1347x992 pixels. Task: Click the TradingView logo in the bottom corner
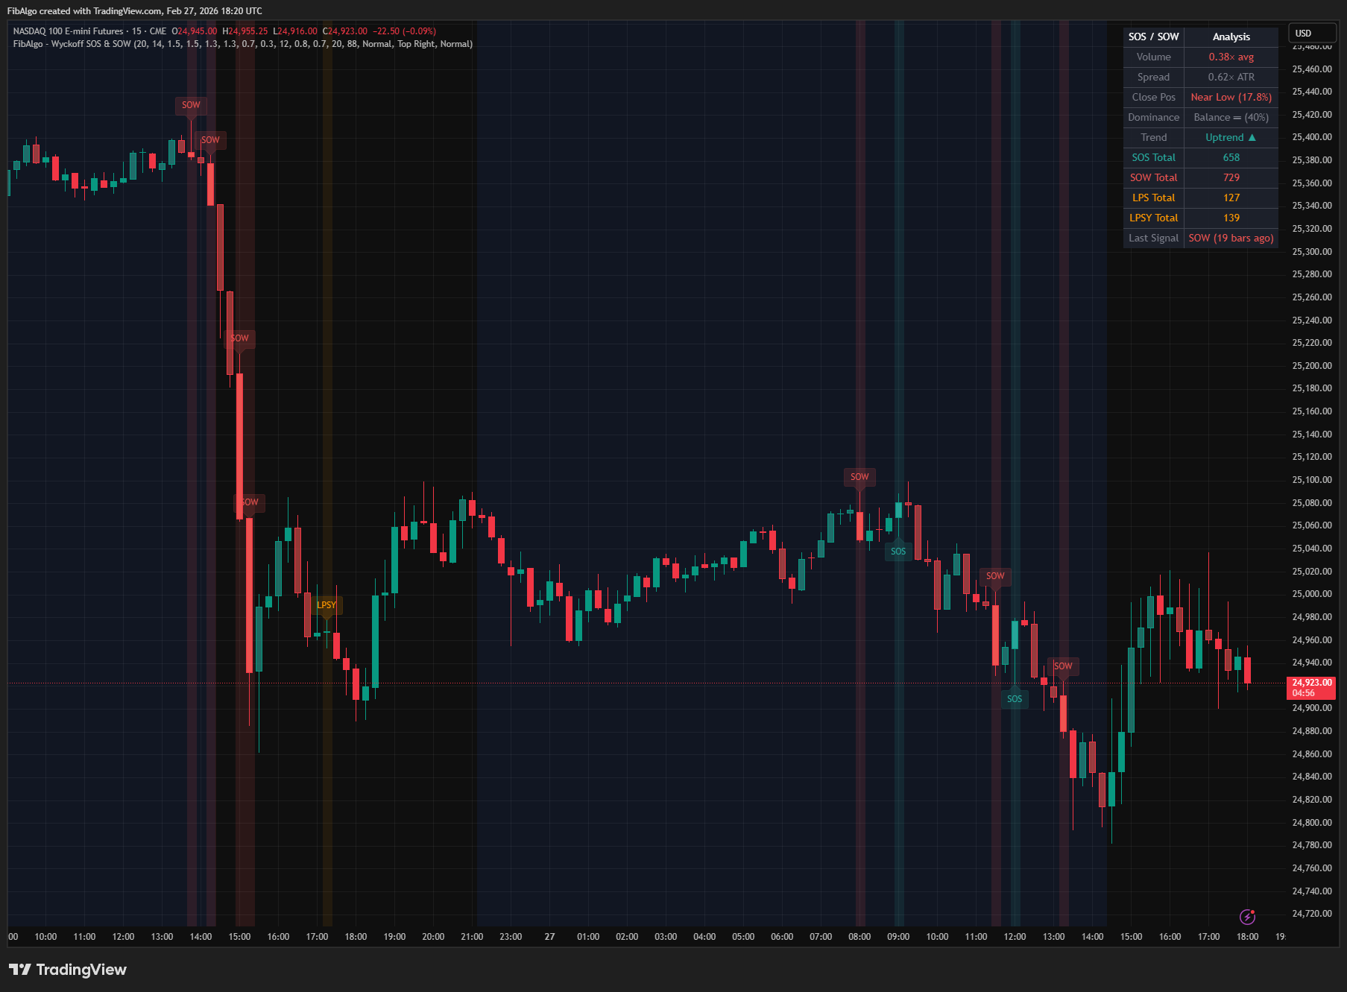pos(67,970)
